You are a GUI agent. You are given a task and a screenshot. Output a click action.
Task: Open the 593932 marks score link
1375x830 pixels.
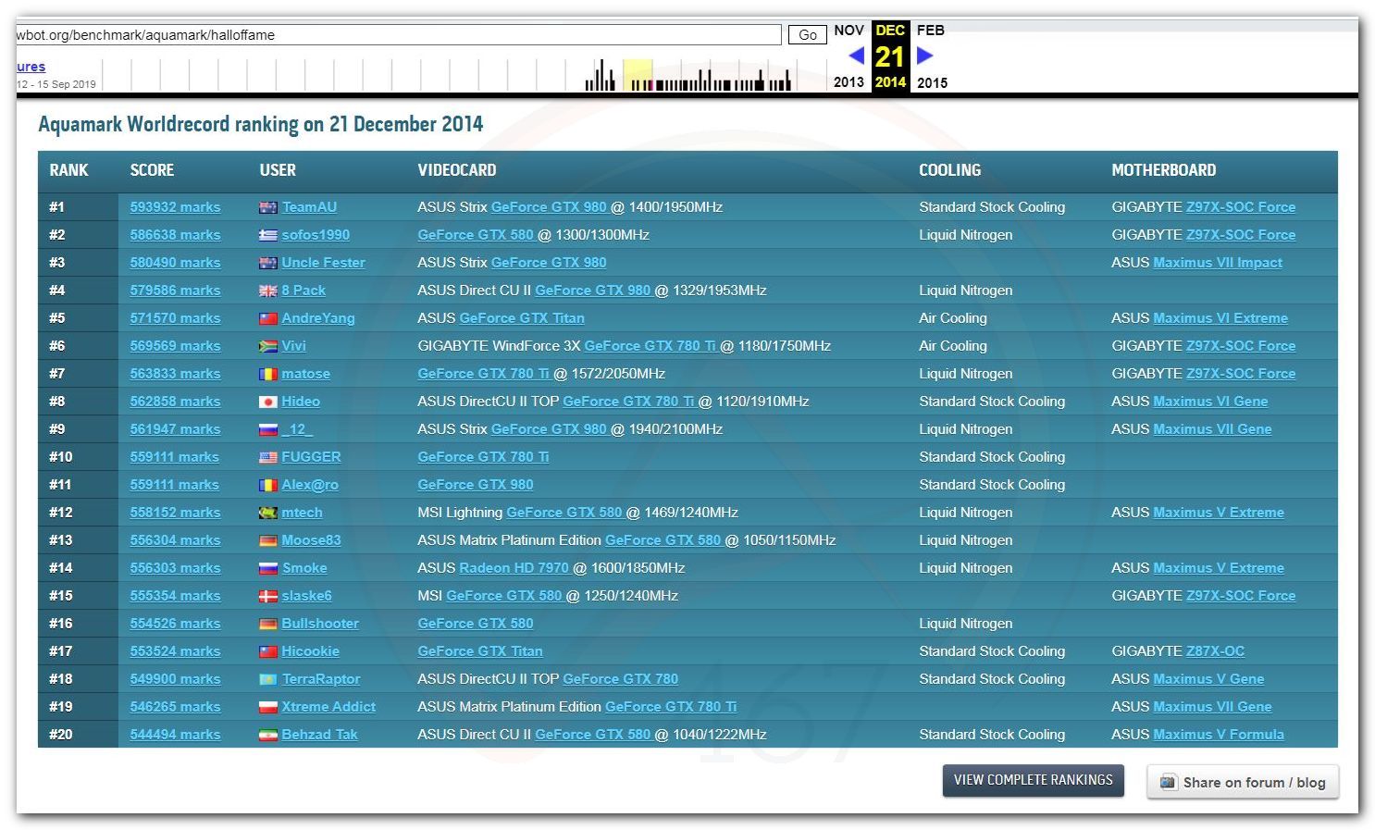coord(175,207)
